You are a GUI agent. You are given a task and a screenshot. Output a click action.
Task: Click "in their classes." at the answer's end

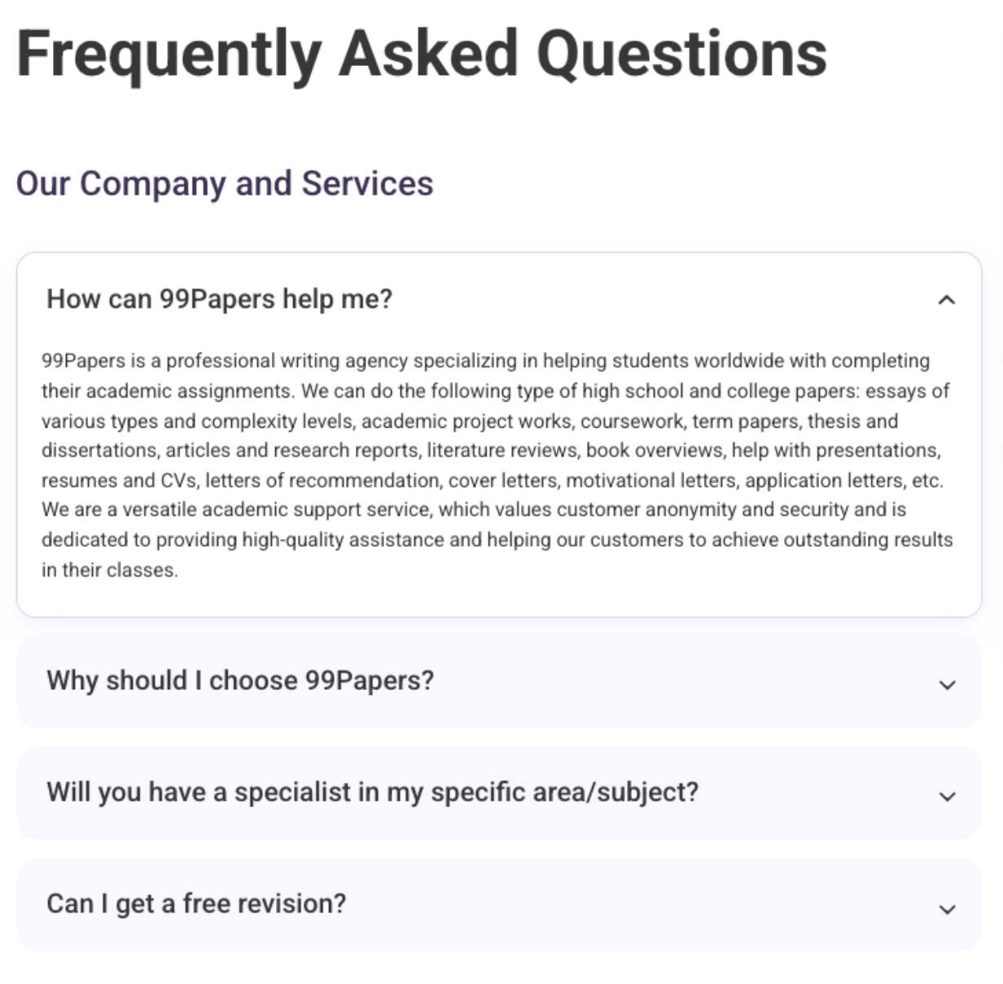coord(109,570)
